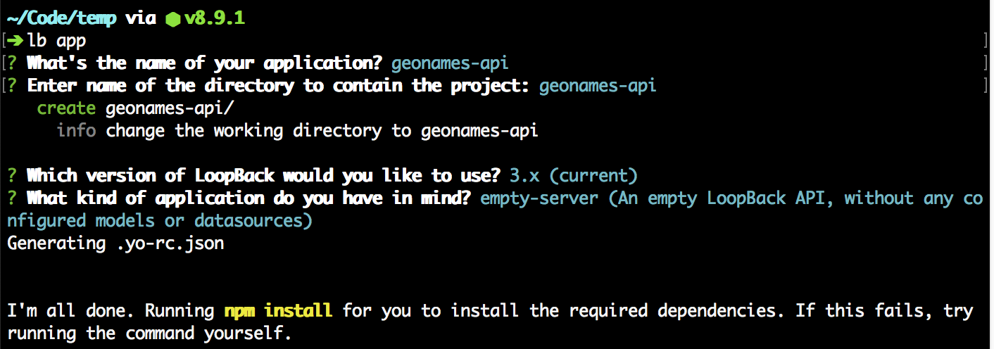Click the question mark before LoopBack version prompt

click(13, 176)
